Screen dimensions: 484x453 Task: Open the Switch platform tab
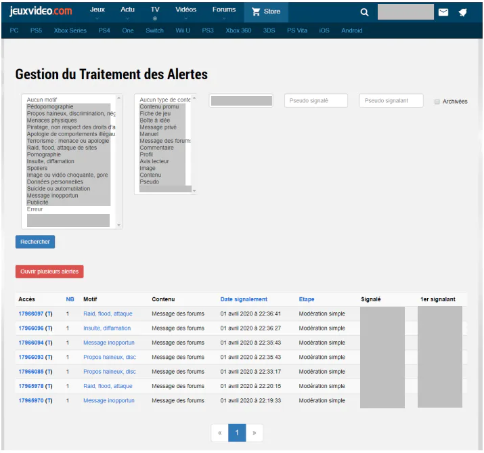[x=154, y=30]
